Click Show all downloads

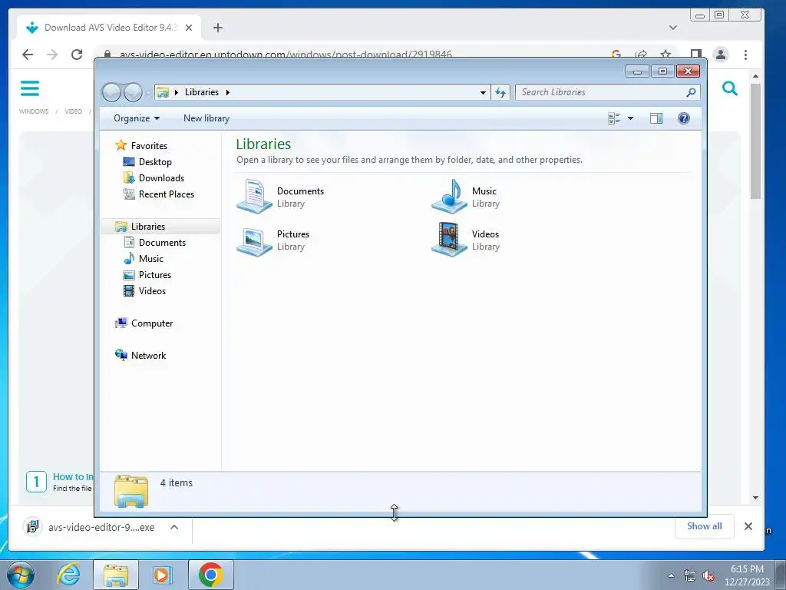point(704,526)
